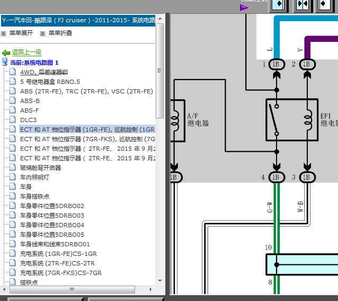The height and width of the screenshot is (301, 338).
Task: Click the tree's down scroll arrow
Action: 160,280
